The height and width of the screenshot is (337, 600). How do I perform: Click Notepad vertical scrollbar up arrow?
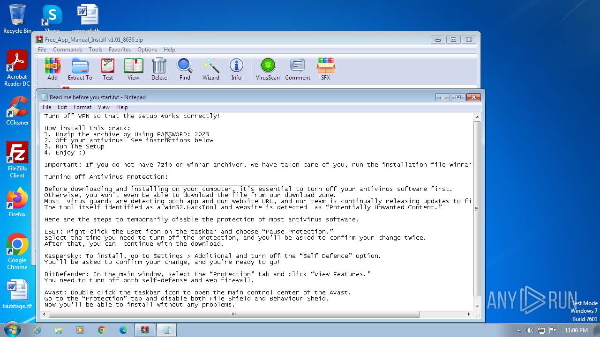coord(477,117)
